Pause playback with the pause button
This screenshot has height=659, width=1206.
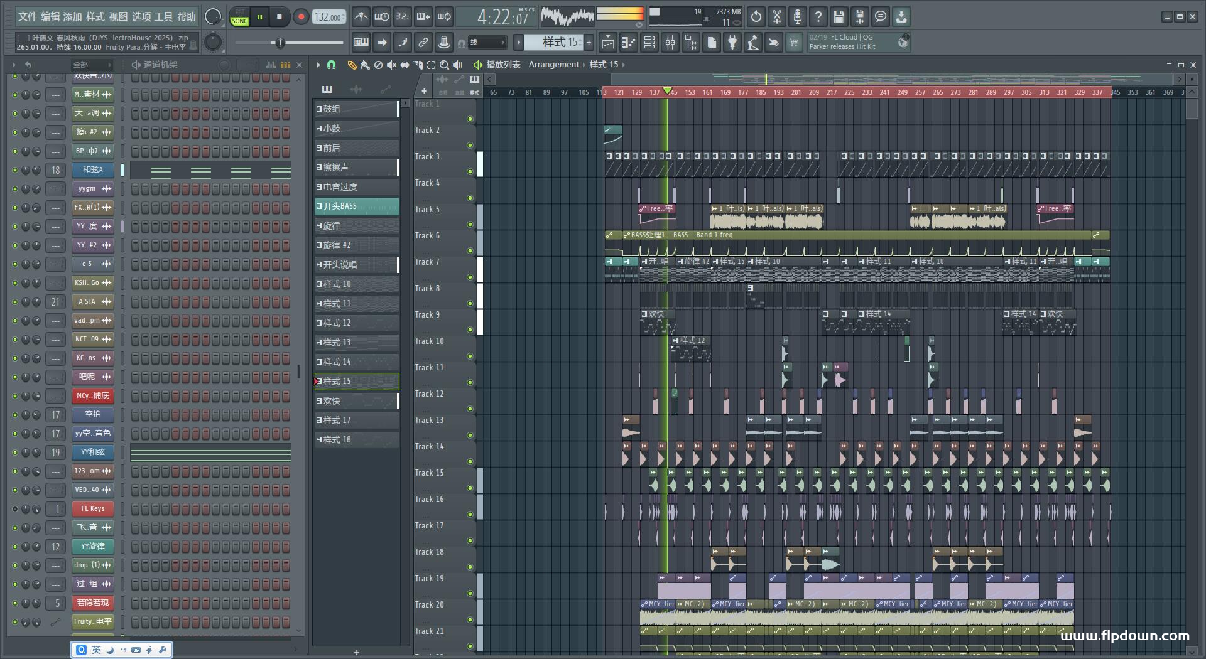click(x=259, y=17)
